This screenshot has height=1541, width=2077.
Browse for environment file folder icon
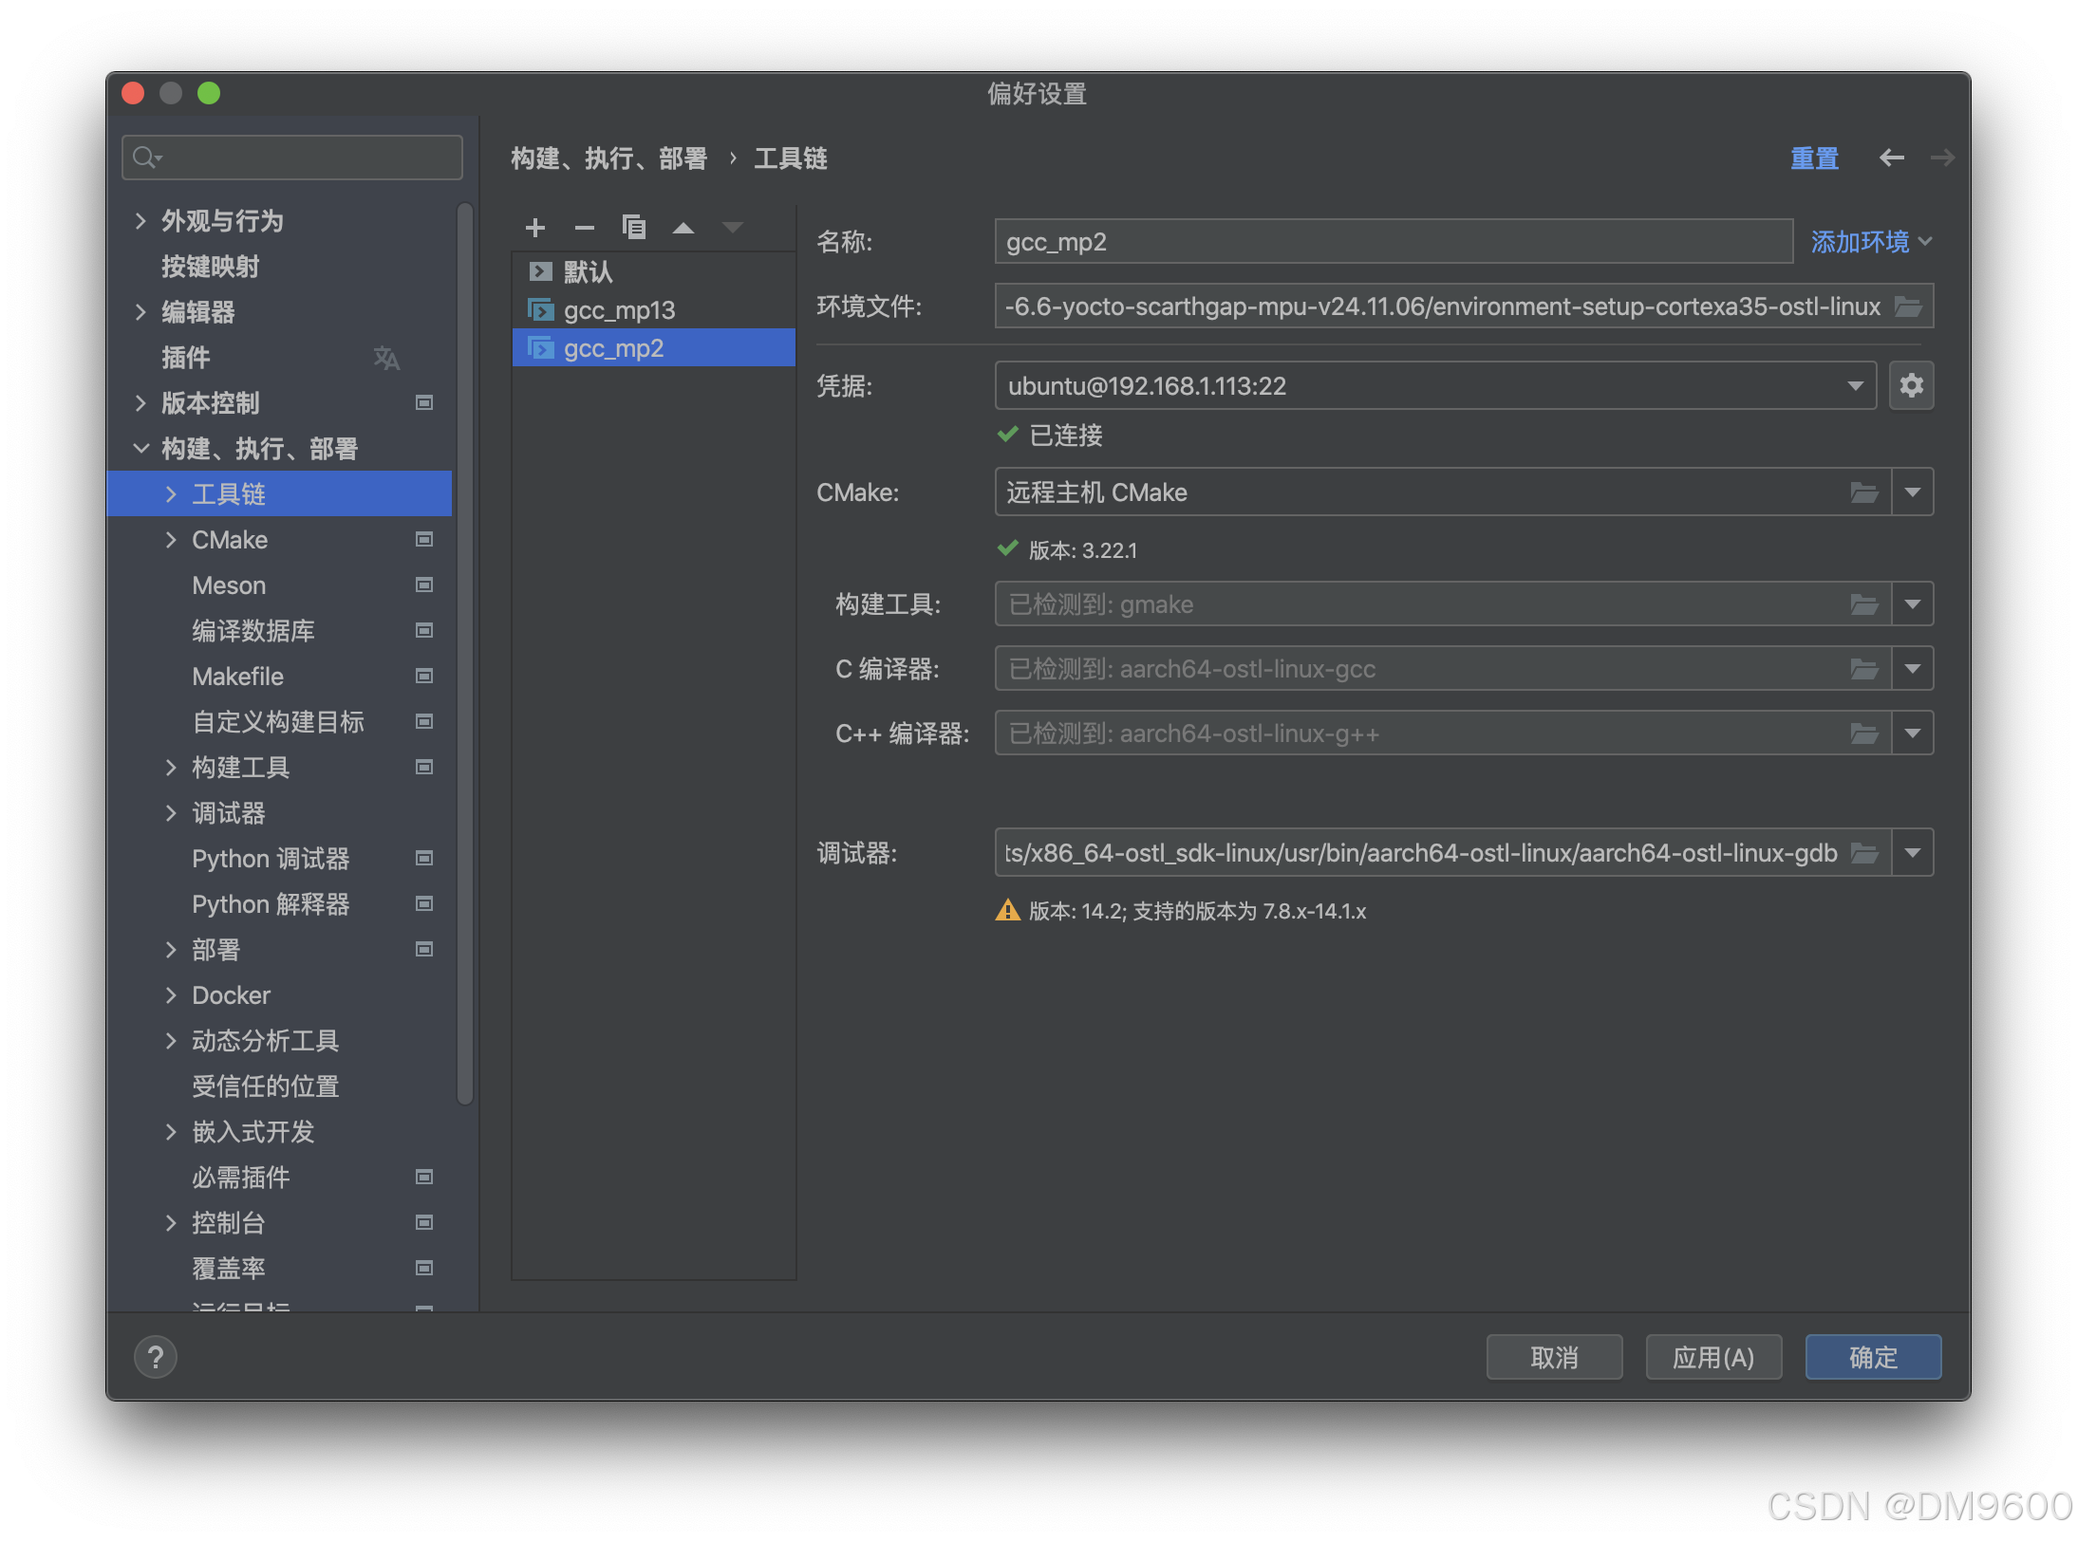(1908, 306)
